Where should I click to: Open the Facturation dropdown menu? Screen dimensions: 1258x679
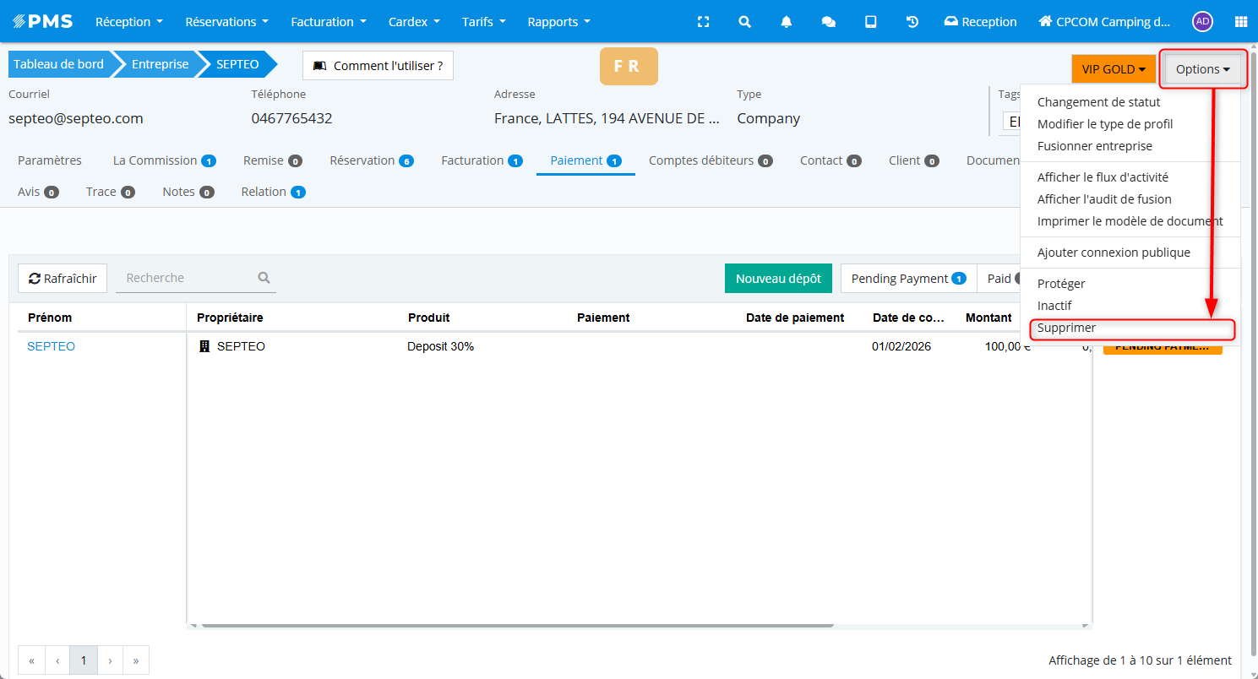coord(328,22)
